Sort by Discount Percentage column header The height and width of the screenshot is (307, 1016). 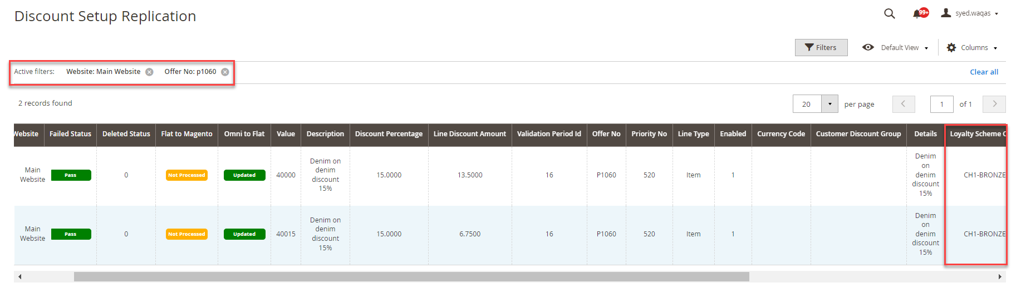click(x=389, y=134)
